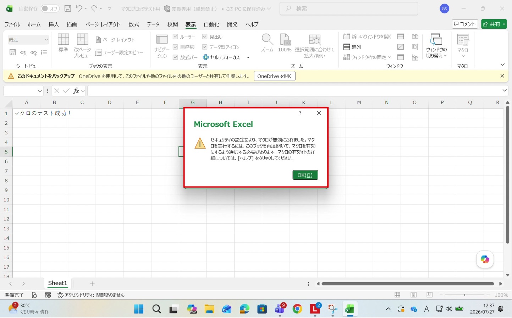Screen dimensions: 512x318
Task: Open Google Chrome from the taskbar
Action: tap(297, 309)
